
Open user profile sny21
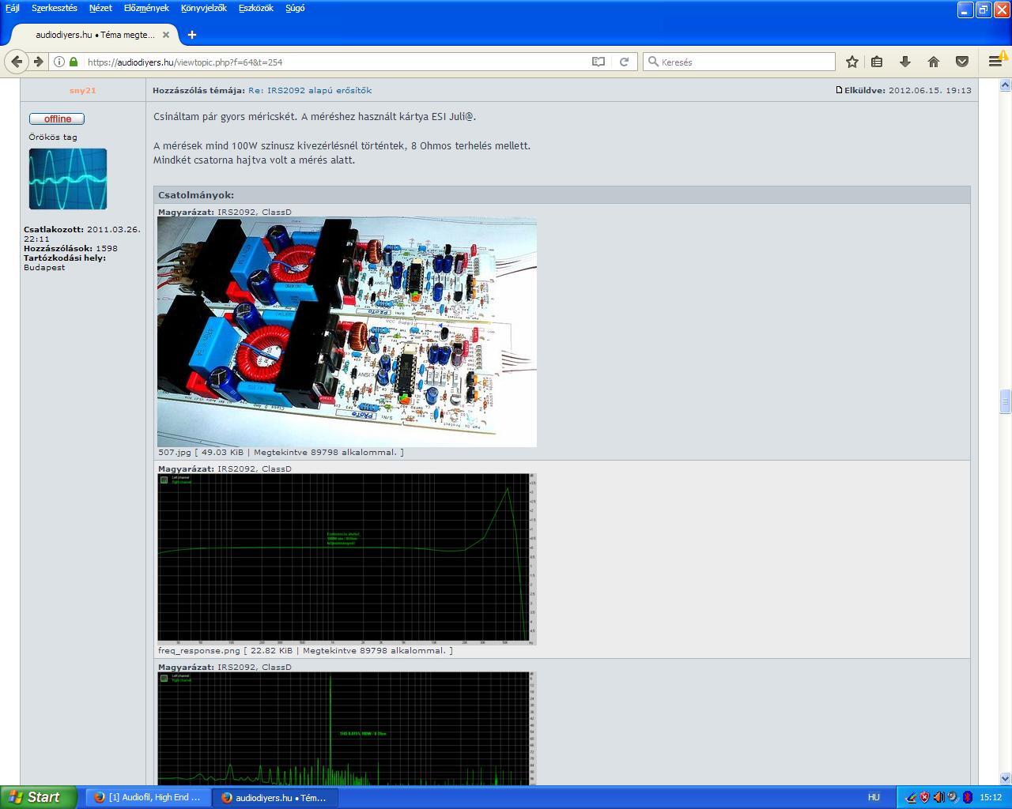pyautogui.click(x=82, y=90)
